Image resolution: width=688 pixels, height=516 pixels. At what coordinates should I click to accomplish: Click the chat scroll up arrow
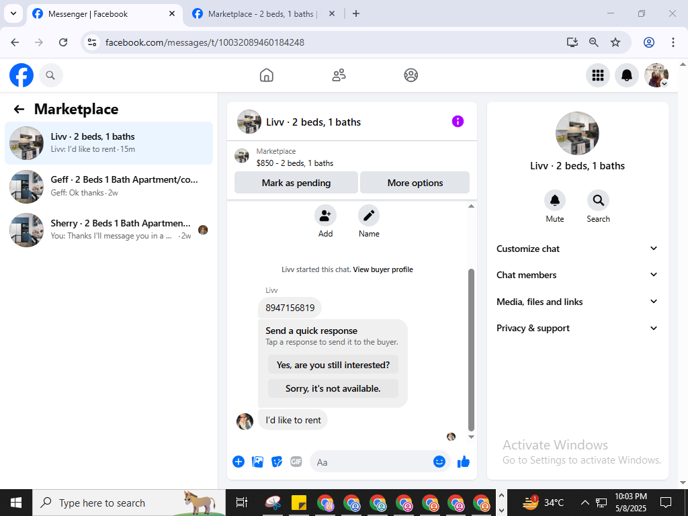(471, 206)
